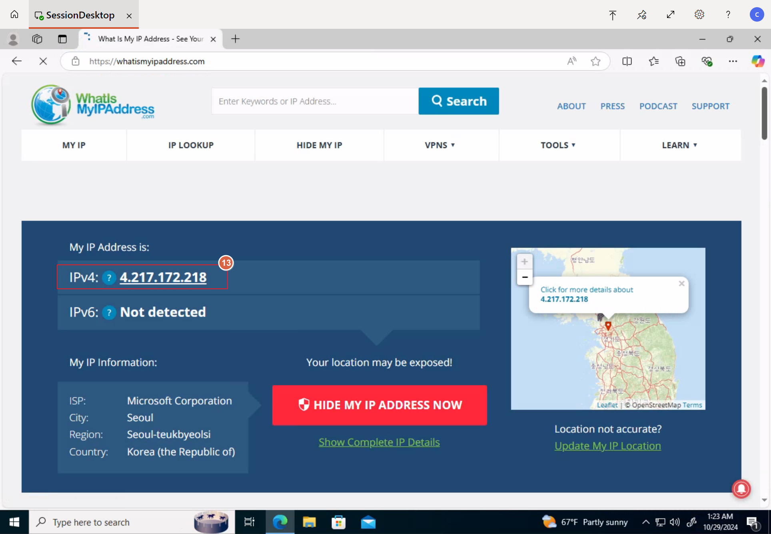Open Microsoft Store from the taskbar
Viewport: 771px width, 534px height.
click(338, 522)
